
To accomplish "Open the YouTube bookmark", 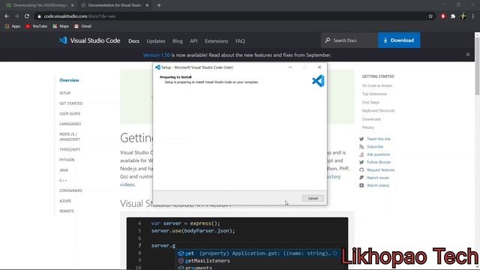I will click(x=37, y=26).
